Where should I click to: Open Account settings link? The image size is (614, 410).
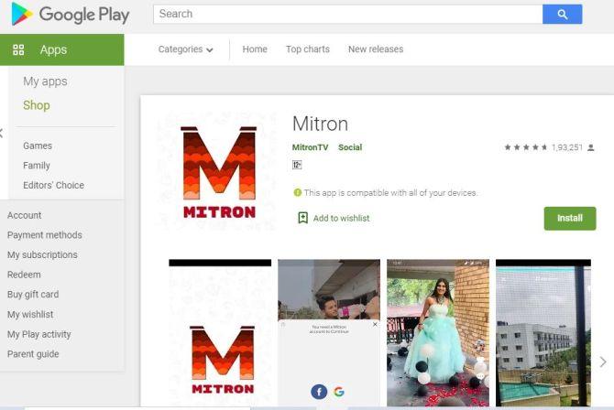pos(24,215)
